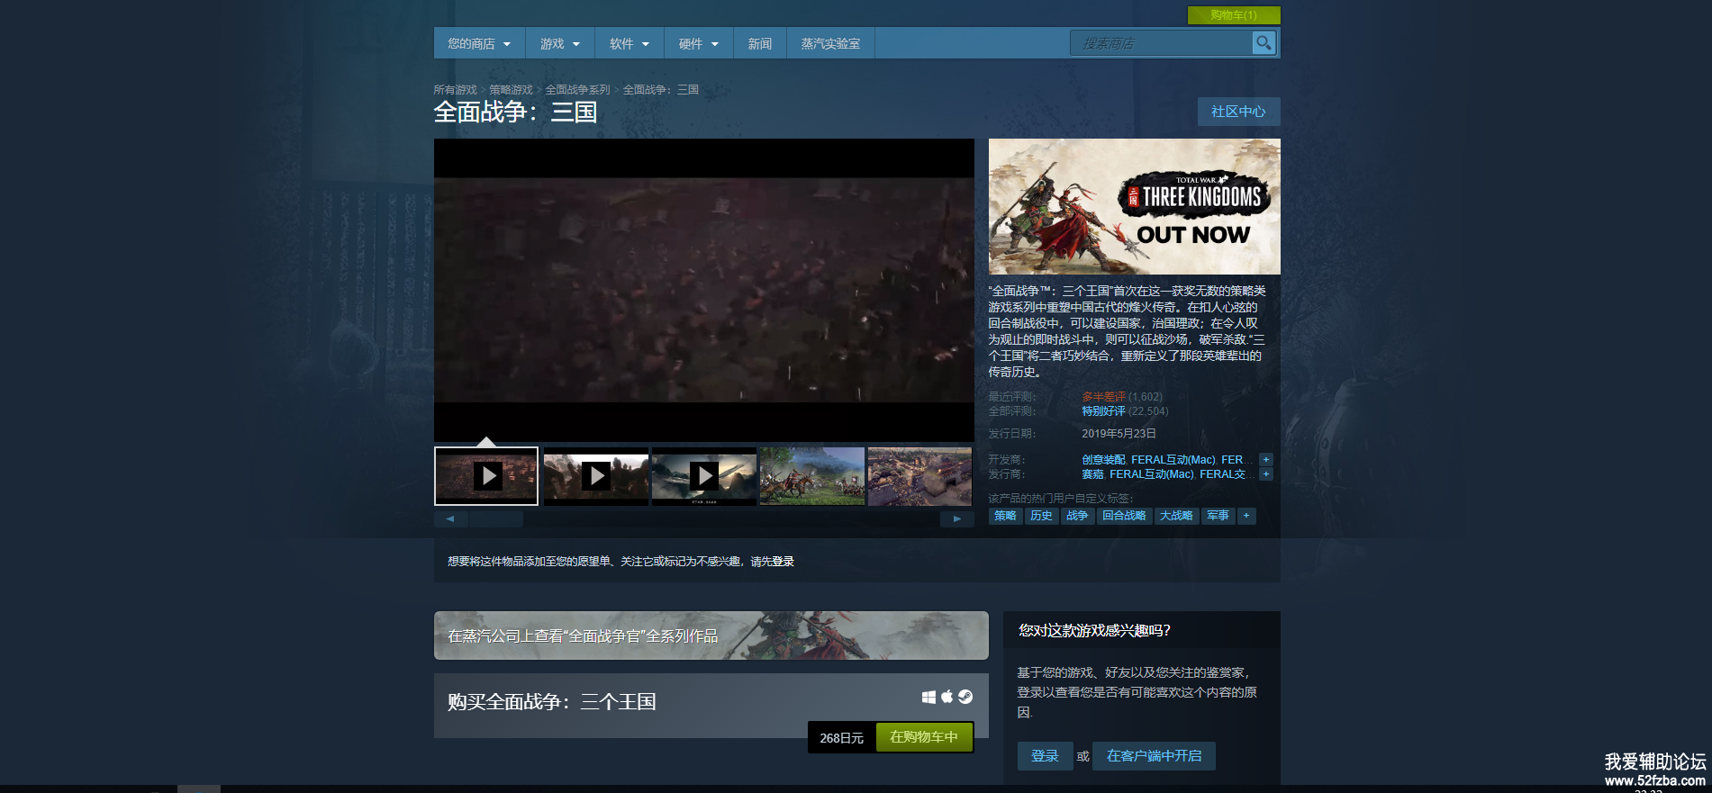Click the 全面战争系列 breadcrumb link
This screenshot has height=793, width=1712.
pyautogui.click(x=577, y=90)
